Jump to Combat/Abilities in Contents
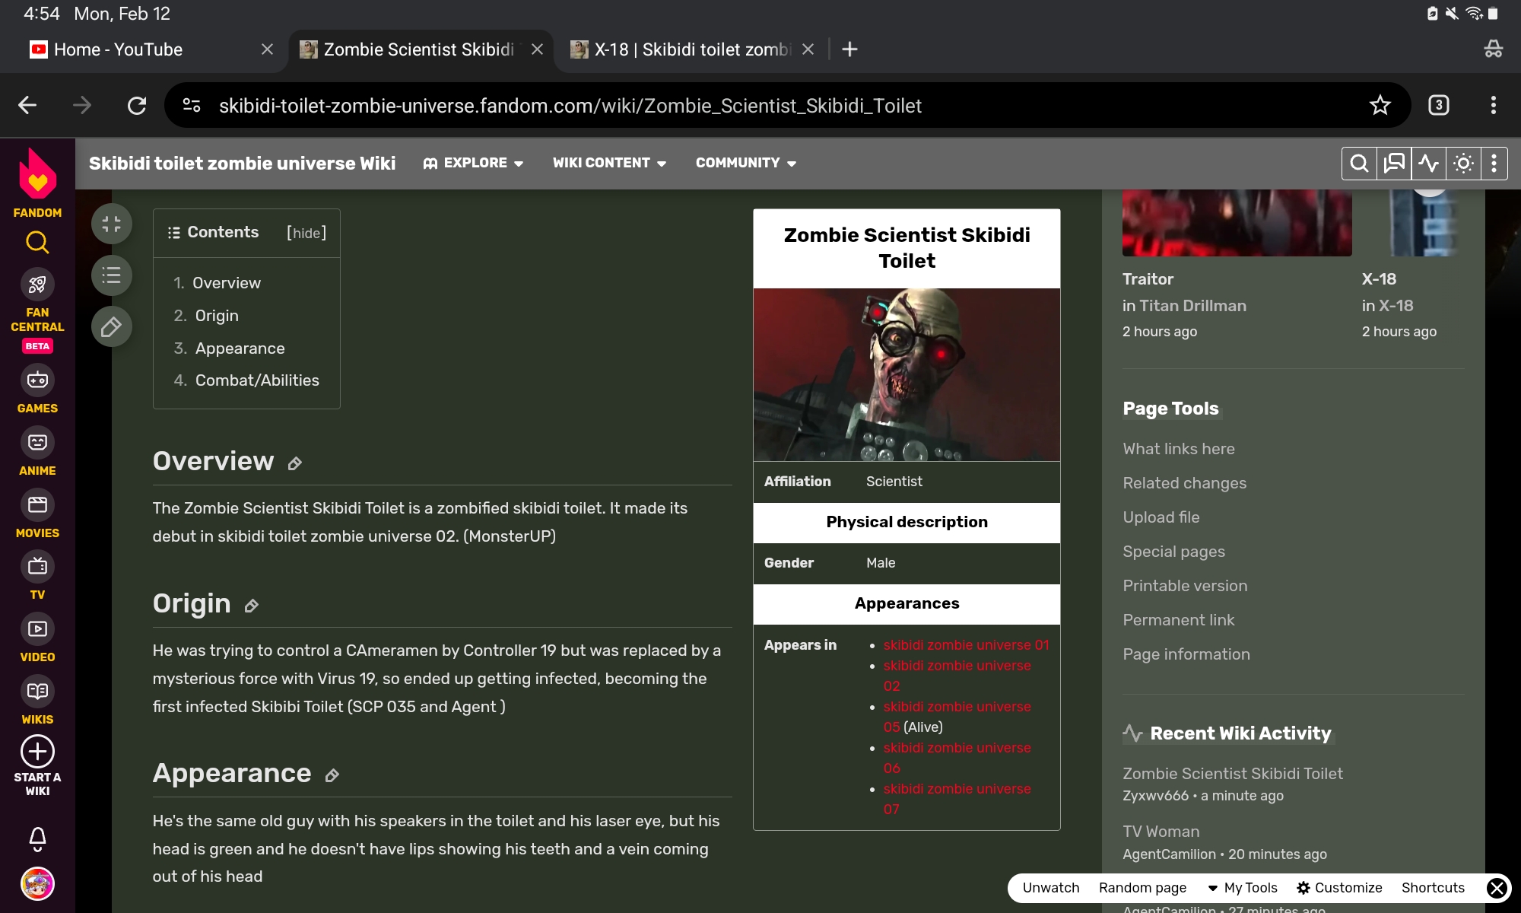Viewport: 1521px width, 913px height. 257,380
